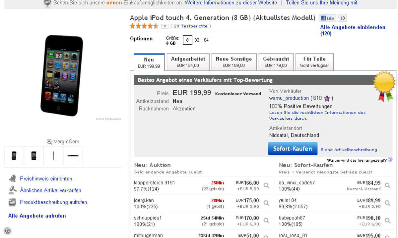This screenshot has height=238, width=398.
Task: Click magnifier beside yello104 offer
Action: (387, 203)
